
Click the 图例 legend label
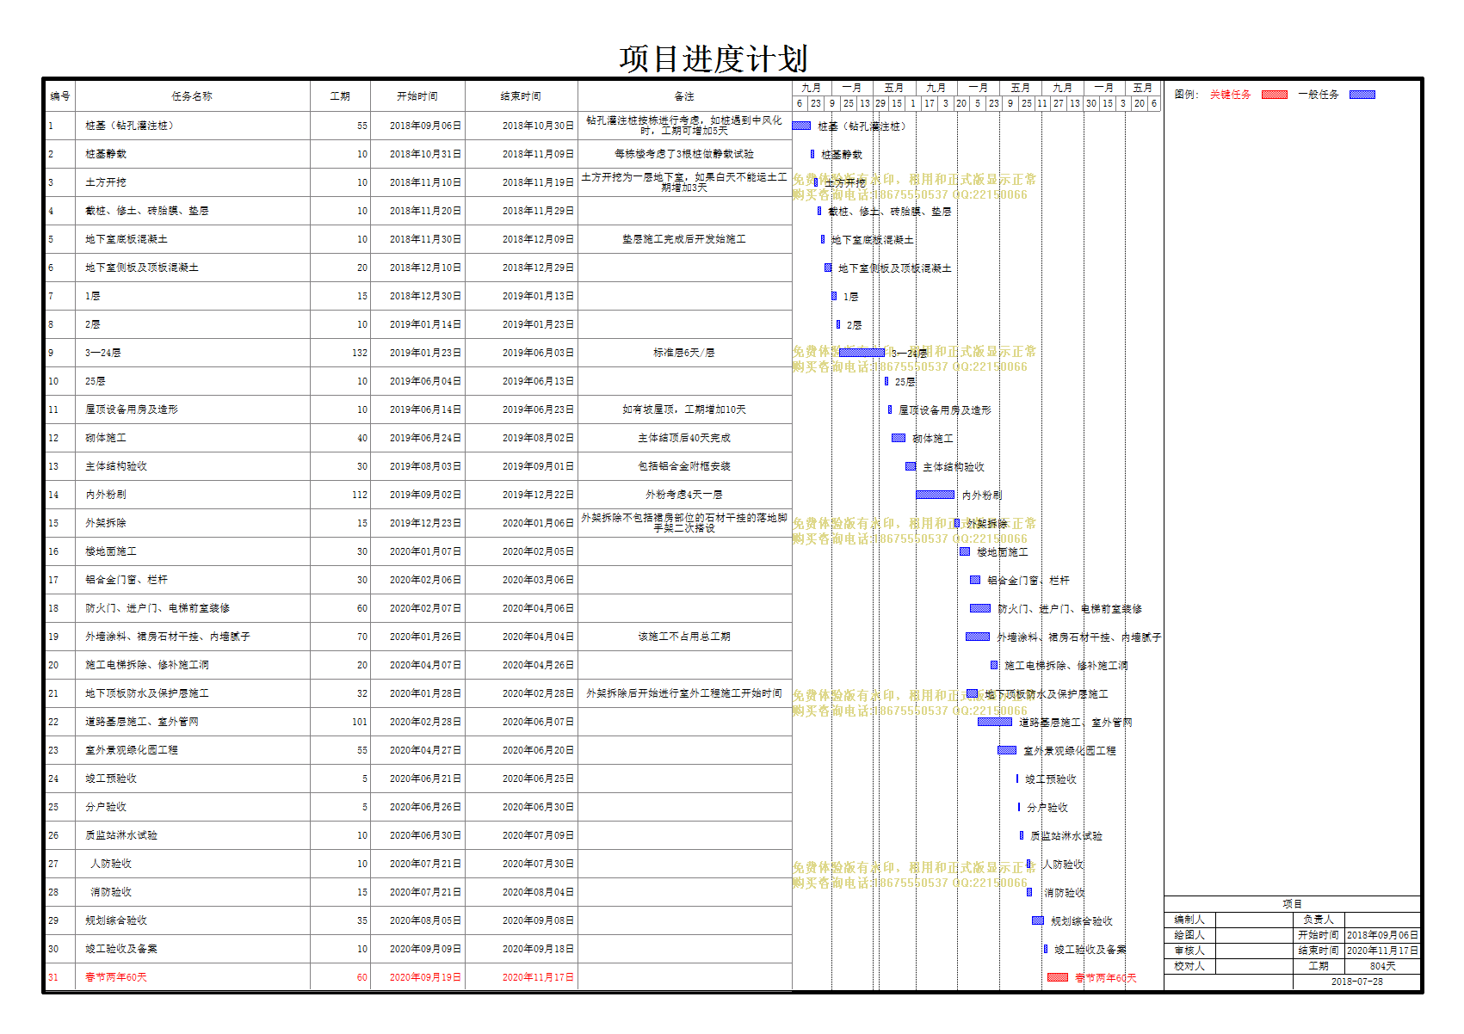click(1186, 95)
